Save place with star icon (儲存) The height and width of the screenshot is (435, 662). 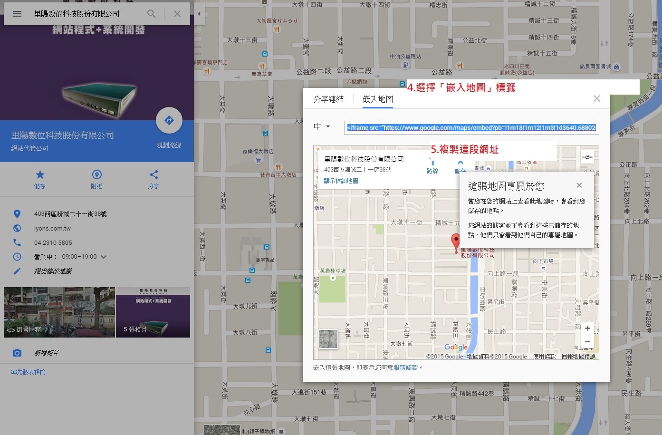point(40,174)
